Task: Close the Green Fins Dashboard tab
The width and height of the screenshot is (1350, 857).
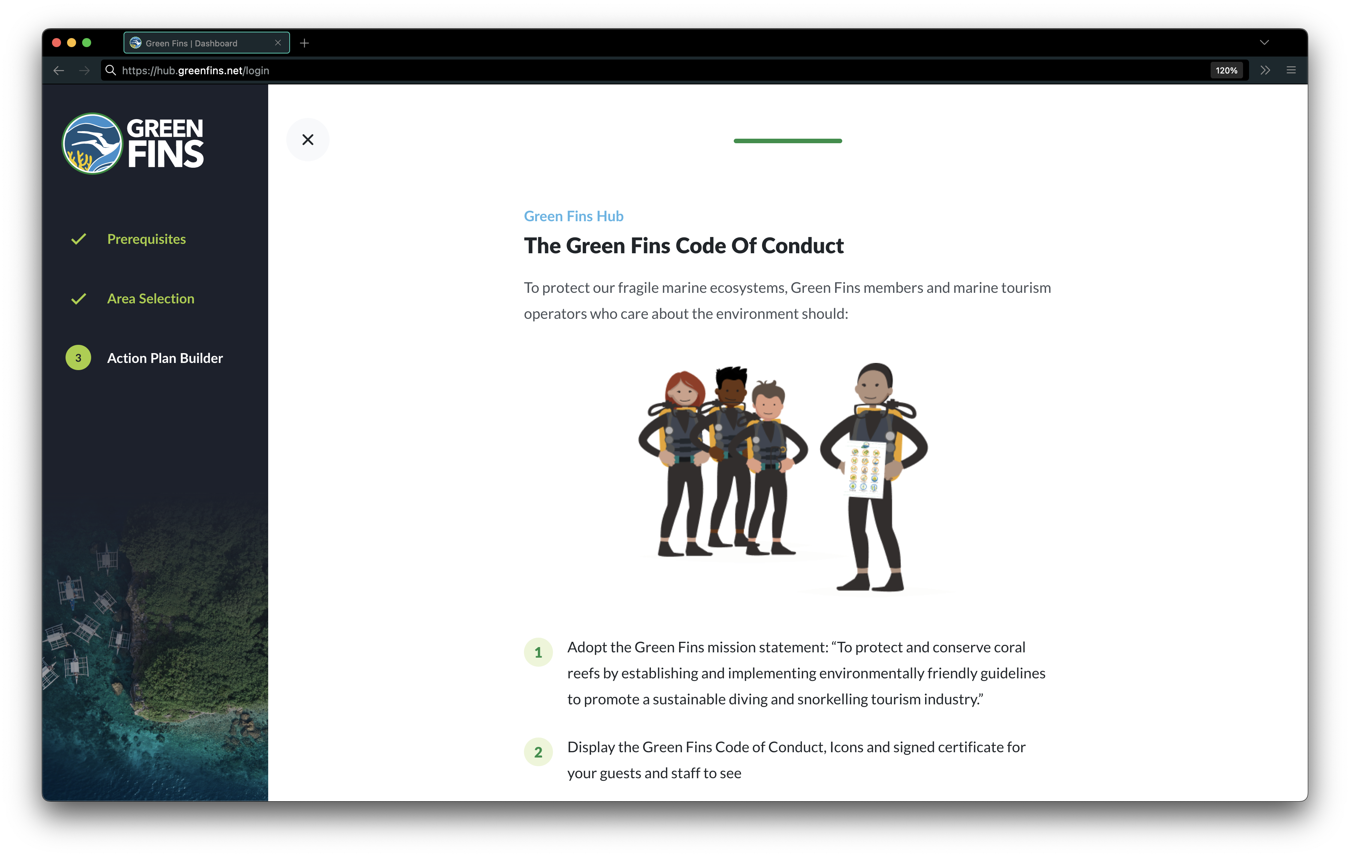Action: point(278,43)
